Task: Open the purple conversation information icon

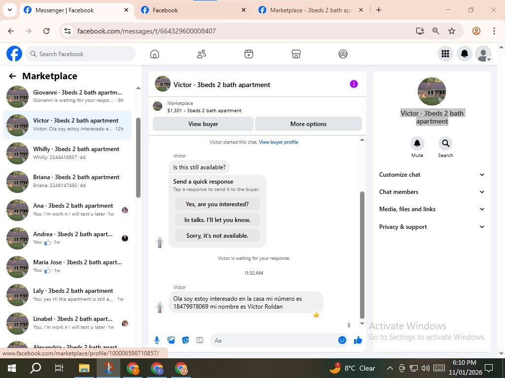Action: [x=354, y=84]
